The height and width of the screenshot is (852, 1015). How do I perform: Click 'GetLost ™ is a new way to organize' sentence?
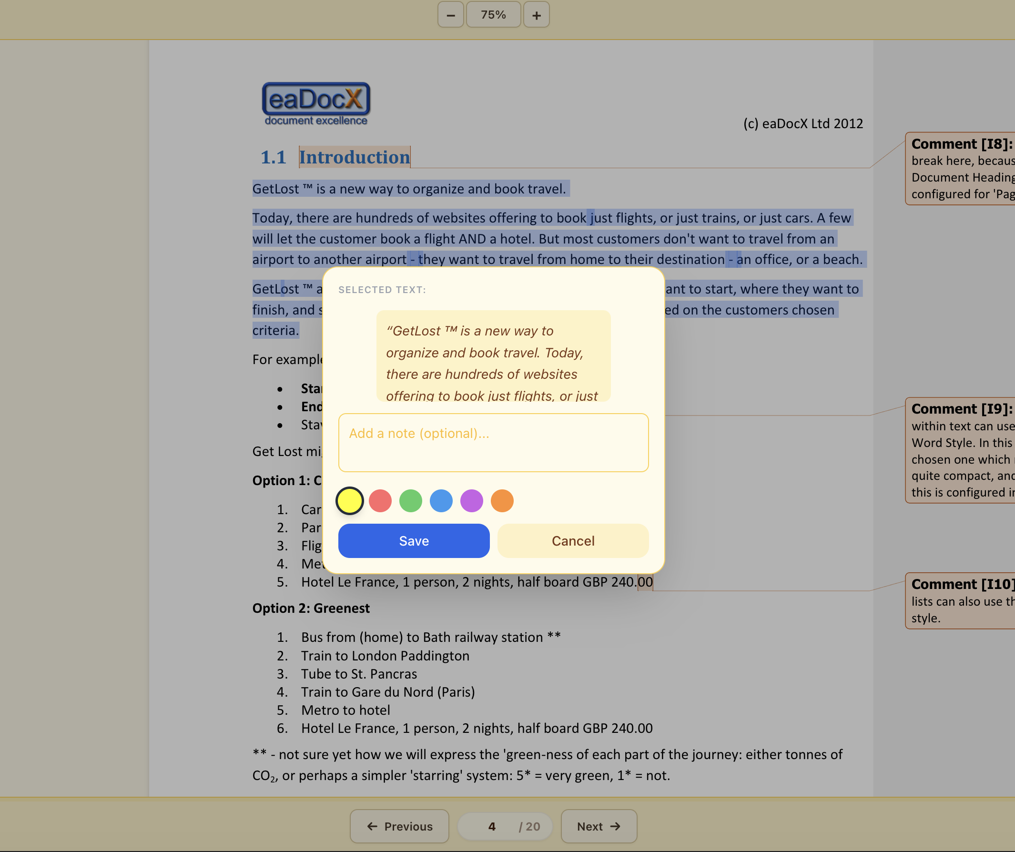click(409, 189)
